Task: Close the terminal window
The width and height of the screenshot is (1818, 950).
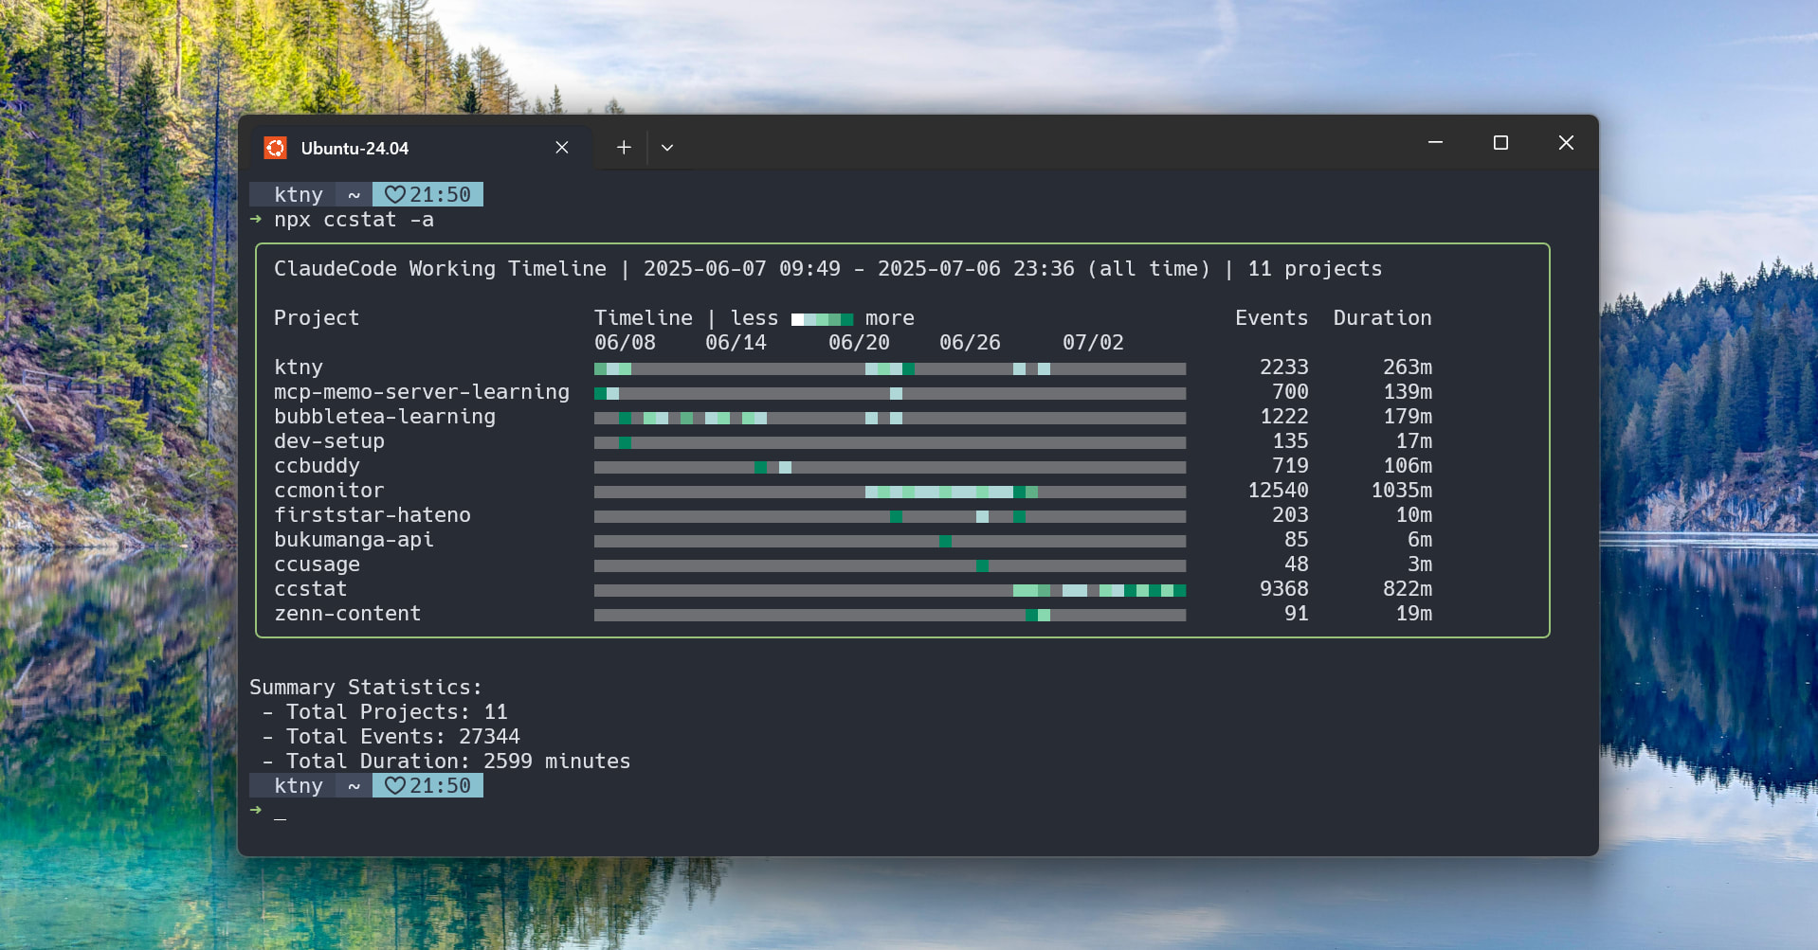Action: (1566, 143)
